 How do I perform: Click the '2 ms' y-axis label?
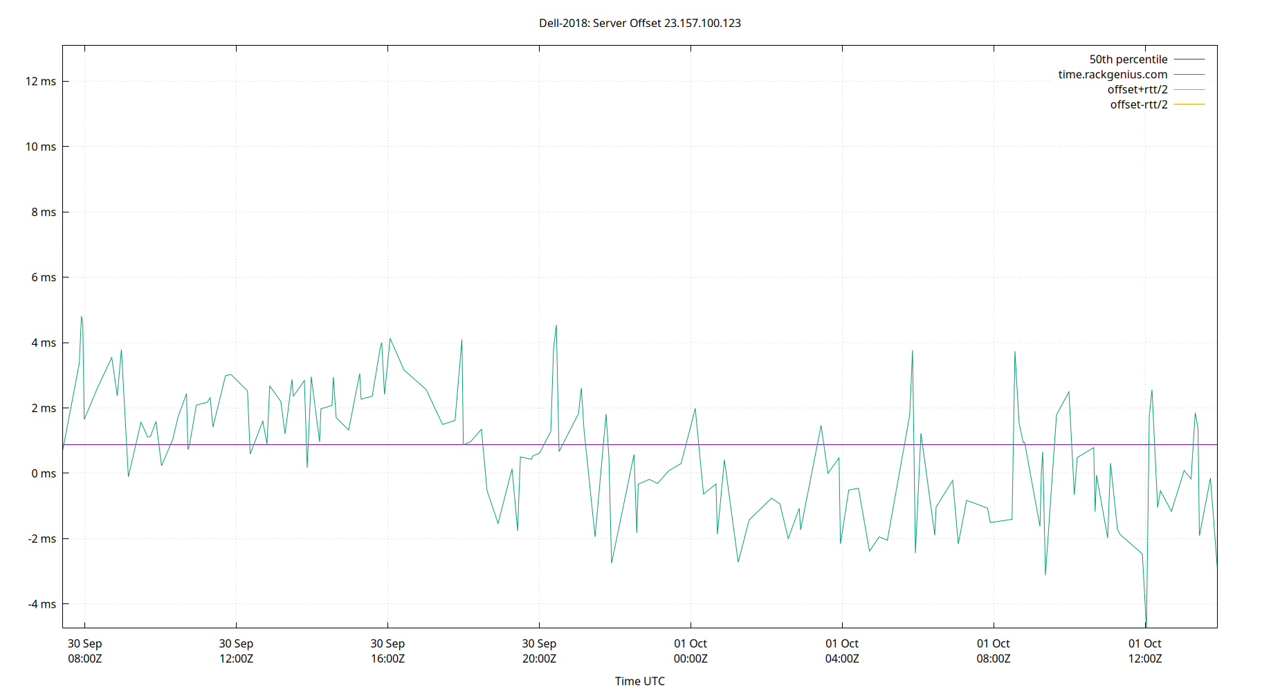pos(44,408)
